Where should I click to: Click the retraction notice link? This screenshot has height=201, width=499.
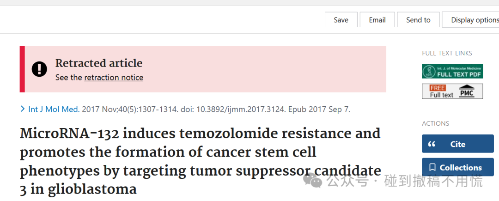tap(114, 77)
